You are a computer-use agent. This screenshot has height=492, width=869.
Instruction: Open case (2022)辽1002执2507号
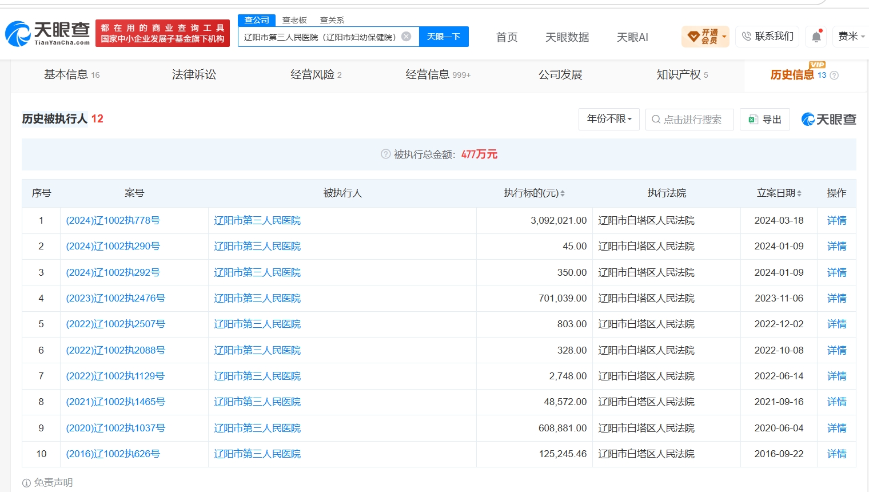[115, 324]
